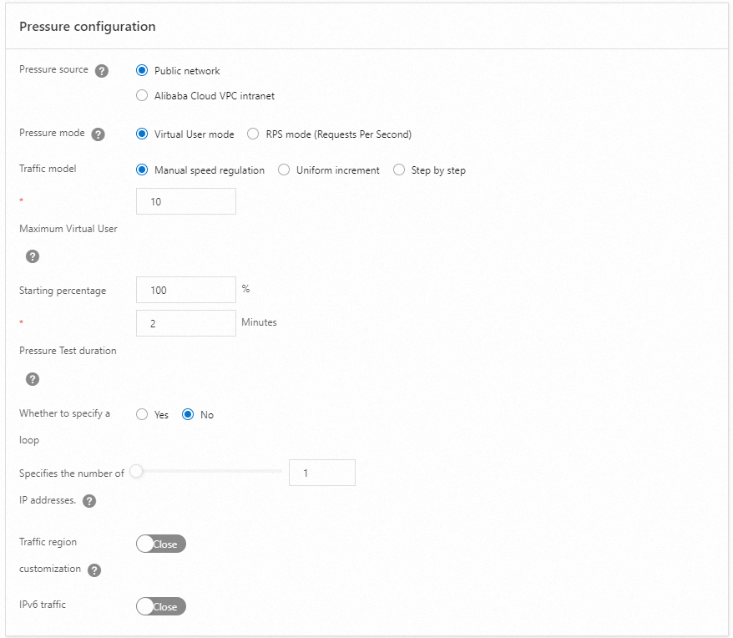Toggle the Traffic region customization switch
733x638 pixels.
(x=161, y=544)
